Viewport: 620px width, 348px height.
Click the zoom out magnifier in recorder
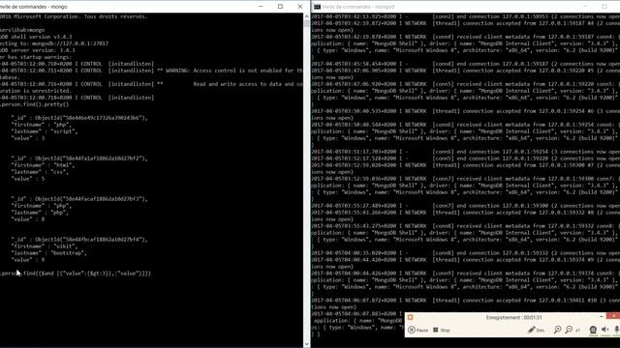point(569,330)
